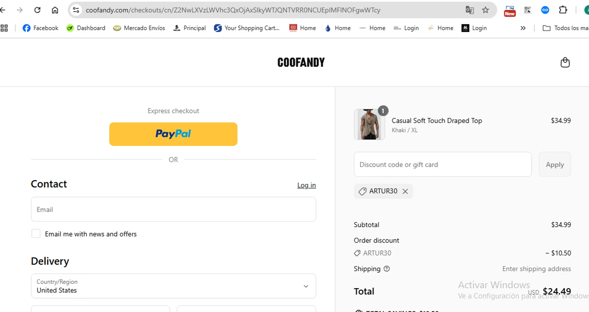Click the browser back arrow
Image resolution: width=589 pixels, height=312 pixels.
pos(2,10)
